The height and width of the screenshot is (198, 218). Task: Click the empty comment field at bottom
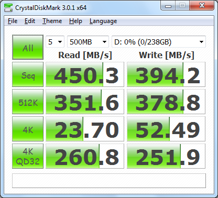pos(109,181)
